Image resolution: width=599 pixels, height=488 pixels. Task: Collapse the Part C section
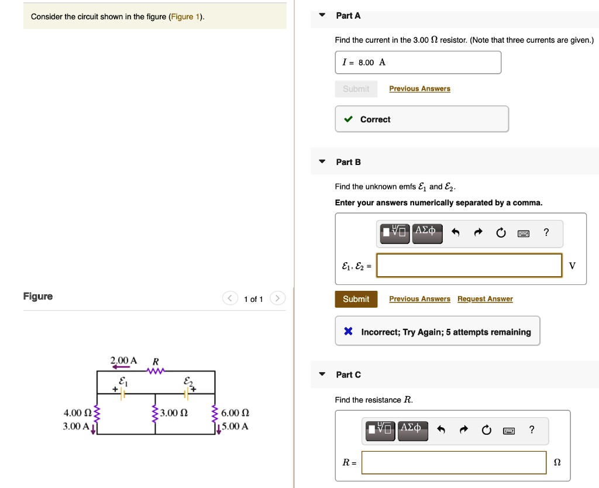pos(322,374)
